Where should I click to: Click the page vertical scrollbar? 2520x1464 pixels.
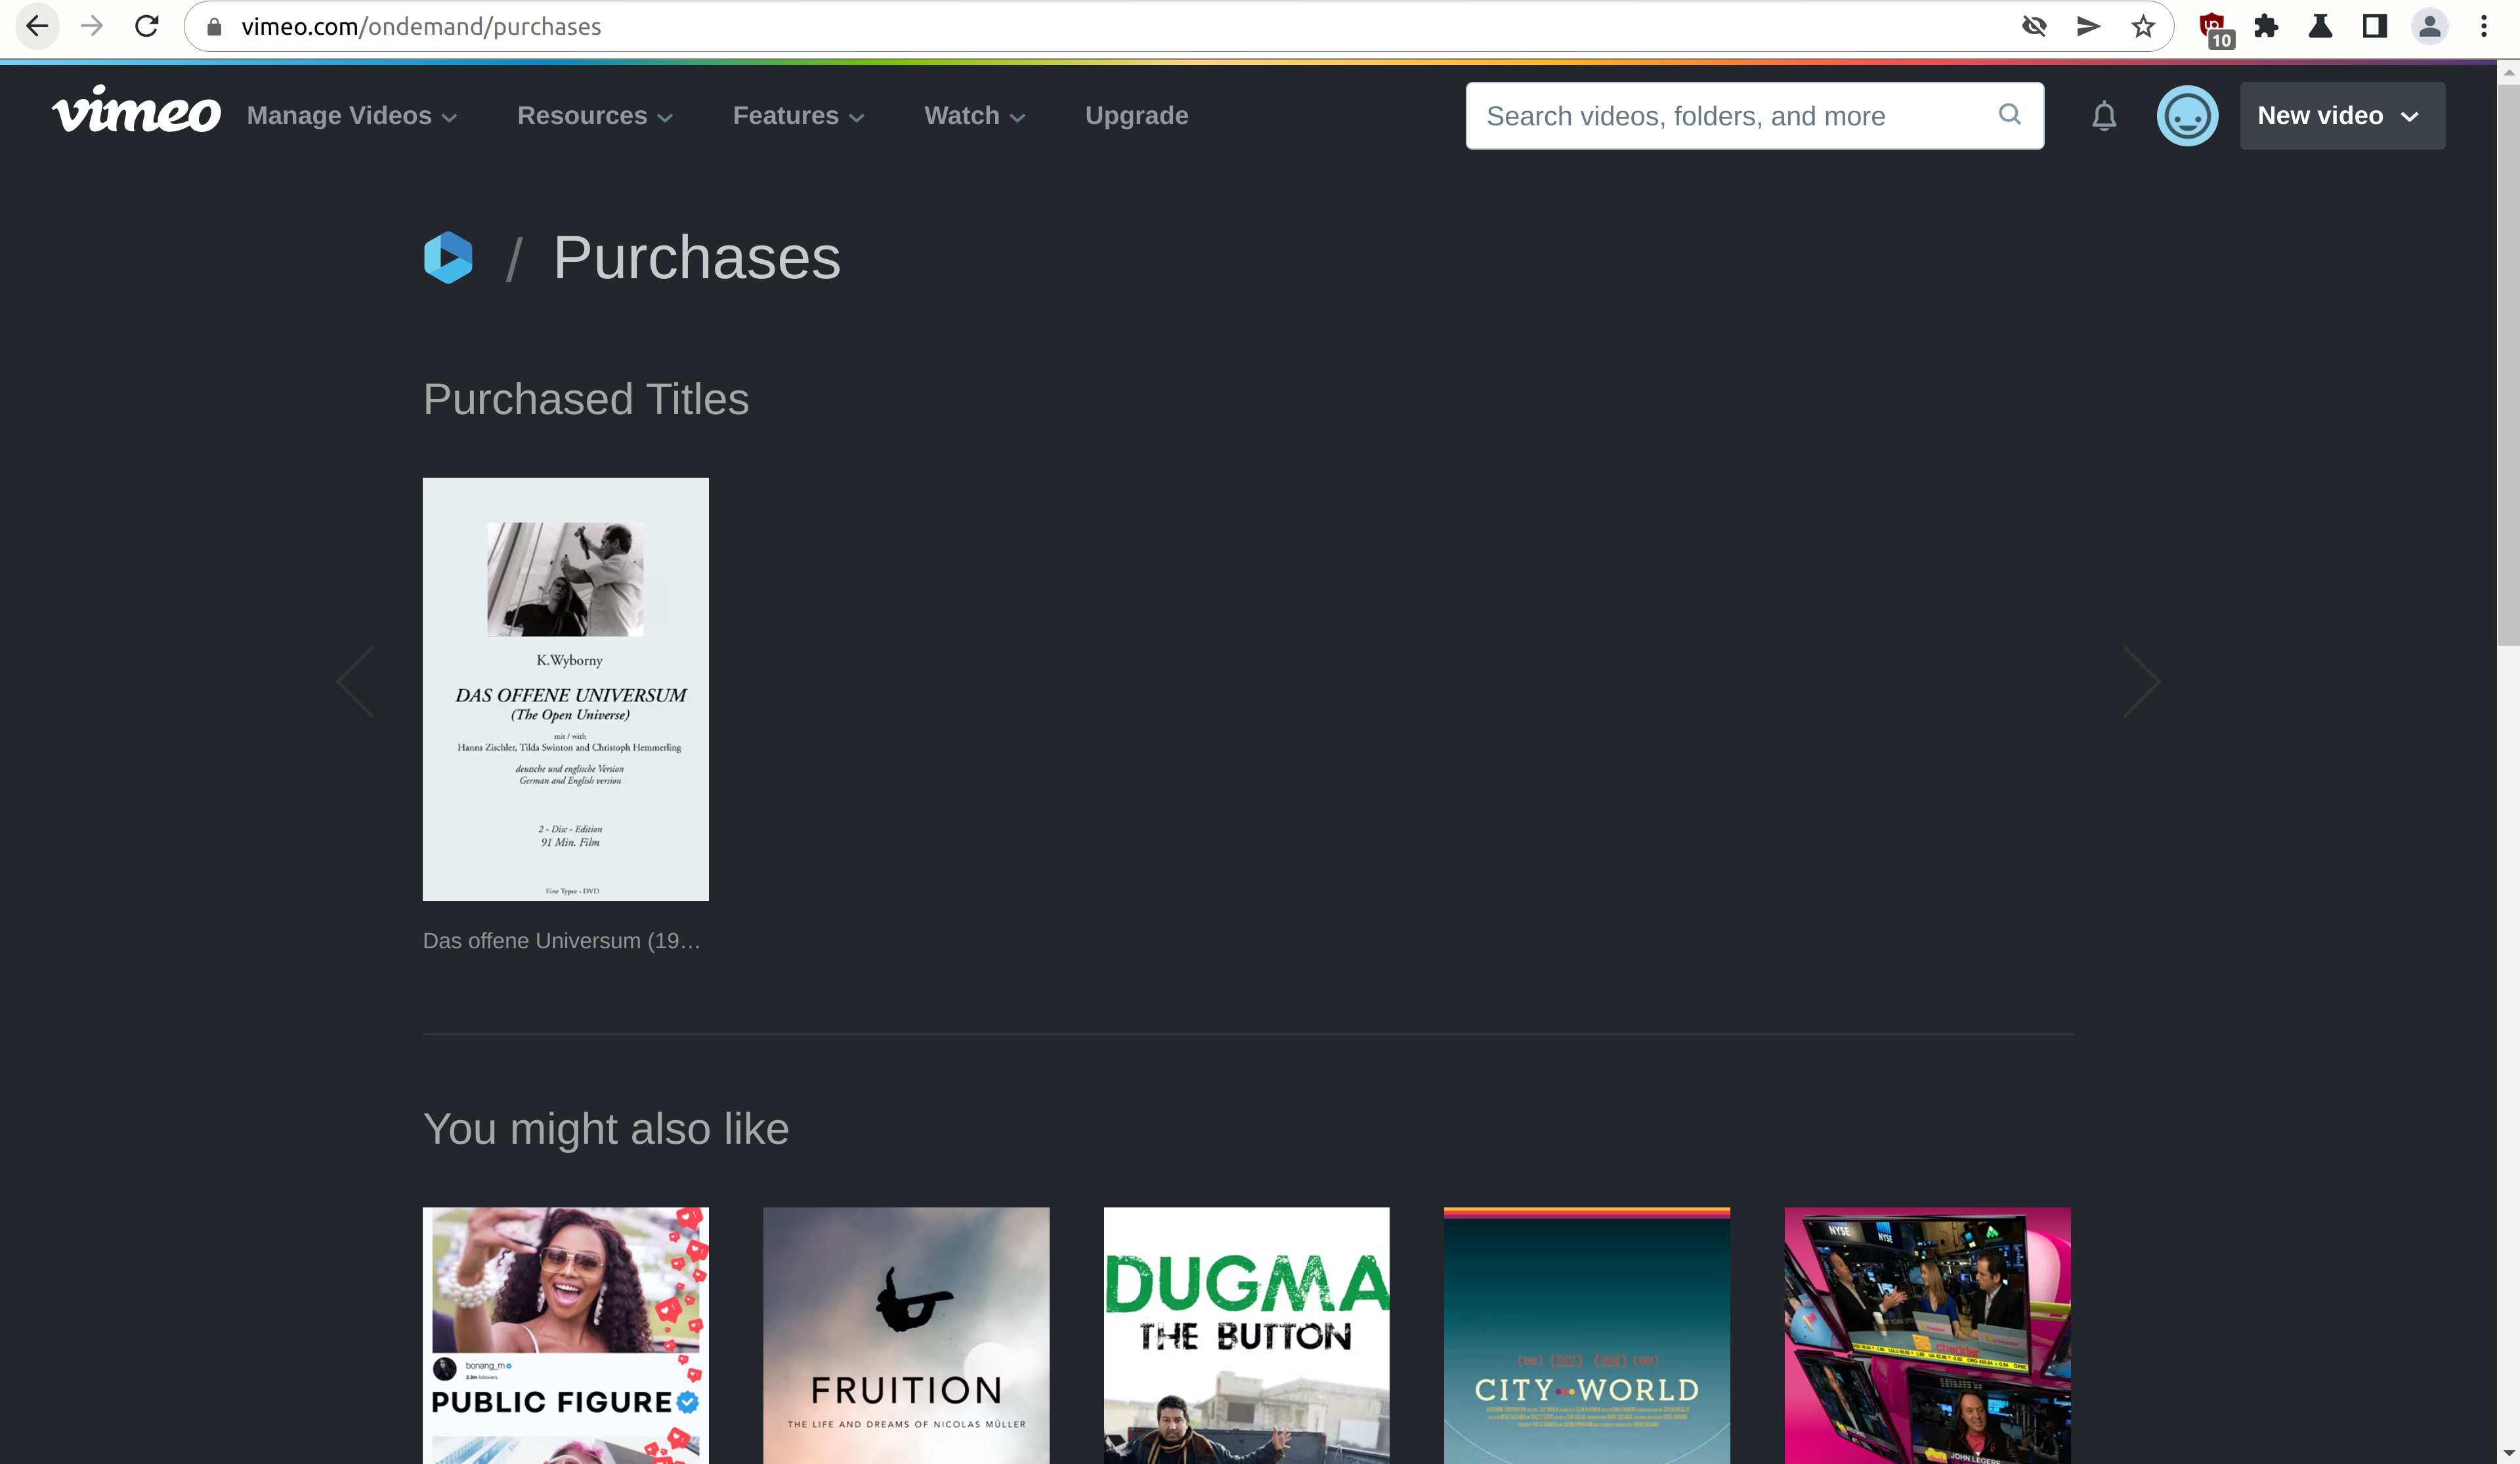click(2508, 365)
